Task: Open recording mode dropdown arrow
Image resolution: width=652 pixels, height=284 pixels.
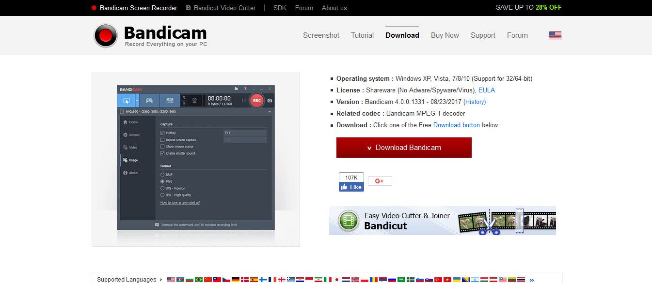Action: (137, 100)
